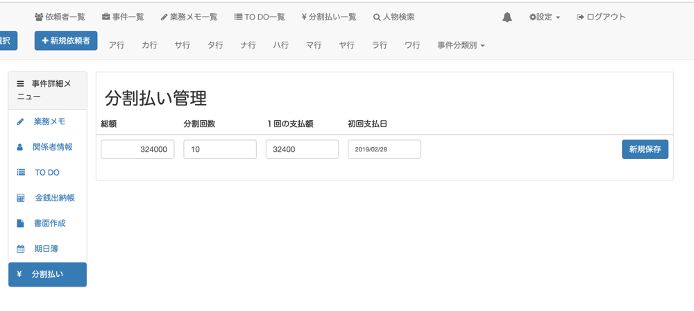Screen dimensions: 694x311
Task: Click the document icon beside 書面作成
Action: 20,224
